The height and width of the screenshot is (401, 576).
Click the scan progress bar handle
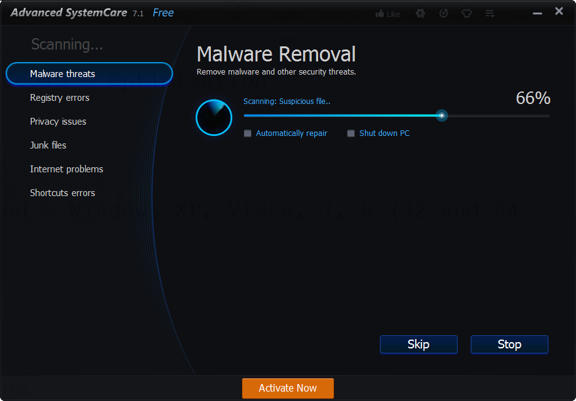point(441,116)
